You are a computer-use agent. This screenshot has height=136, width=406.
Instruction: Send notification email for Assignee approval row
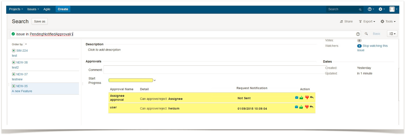[x=297, y=98]
